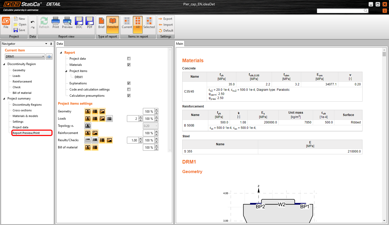This screenshot has height=225, width=389.
Task: Increase the Geometry zoom percentage stepper
Action: pos(157,110)
